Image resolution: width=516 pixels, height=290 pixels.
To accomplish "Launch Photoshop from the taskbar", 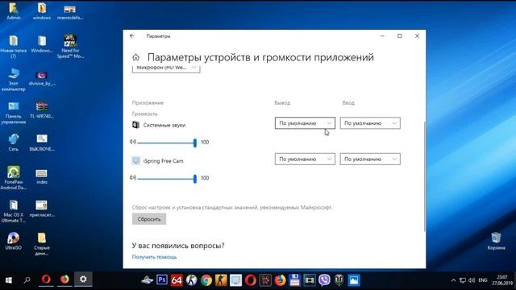I will click(161, 280).
